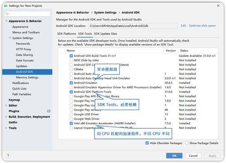Click the Android SDK Location path field
The image size is (226, 163).
pos(133,26)
